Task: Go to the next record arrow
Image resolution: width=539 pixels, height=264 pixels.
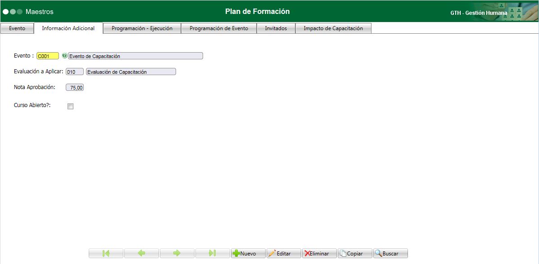Action: pyautogui.click(x=177, y=253)
